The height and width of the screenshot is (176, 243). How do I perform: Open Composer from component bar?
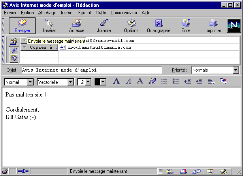[223, 172]
